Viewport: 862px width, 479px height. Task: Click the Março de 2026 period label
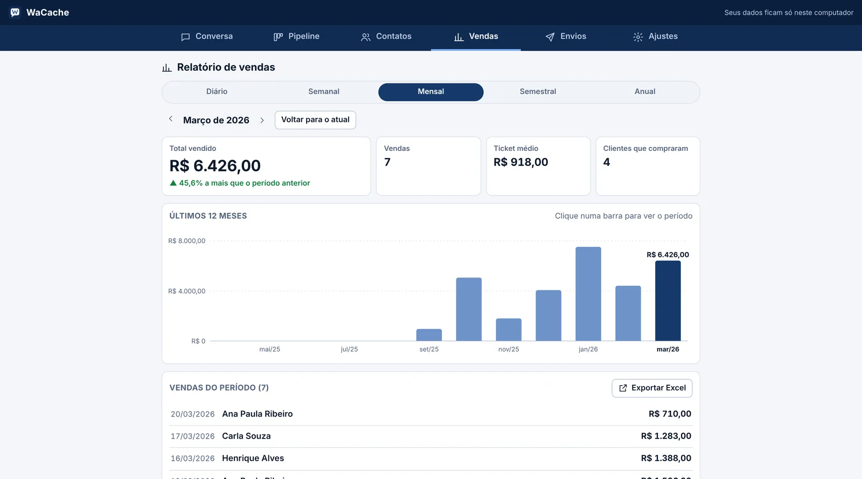(216, 120)
